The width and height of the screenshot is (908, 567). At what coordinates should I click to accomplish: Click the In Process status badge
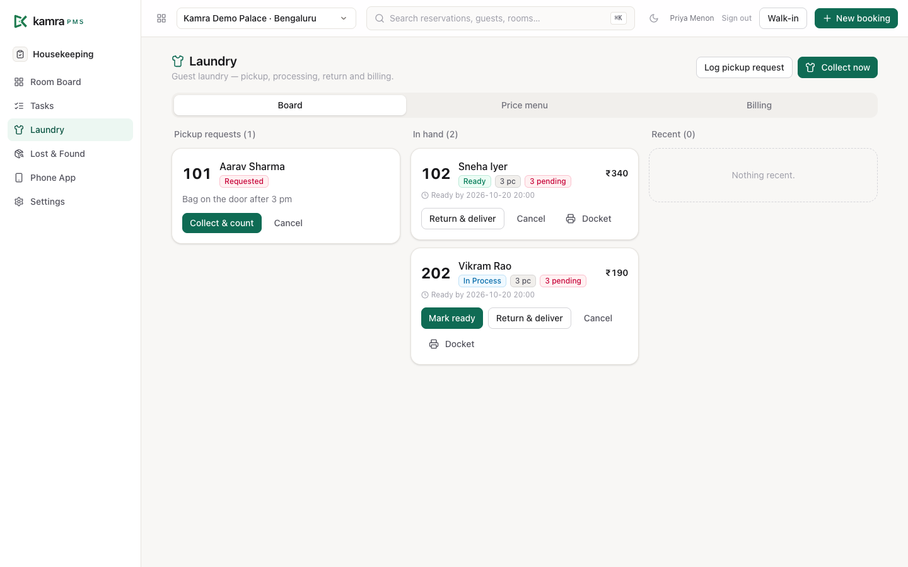(x=482, y=281)
